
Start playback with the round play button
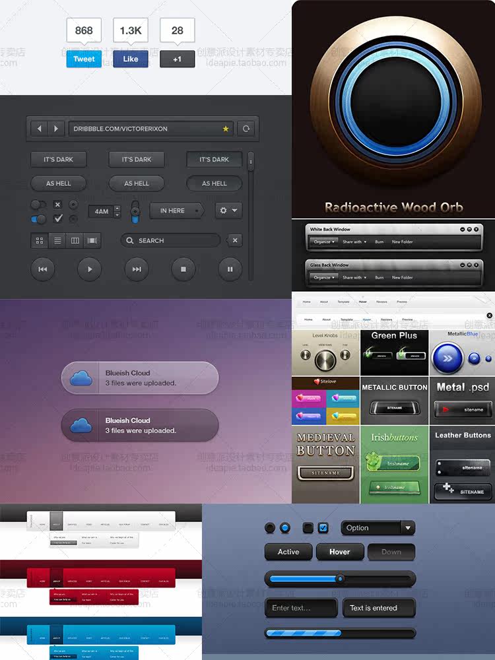coord(90,269)
